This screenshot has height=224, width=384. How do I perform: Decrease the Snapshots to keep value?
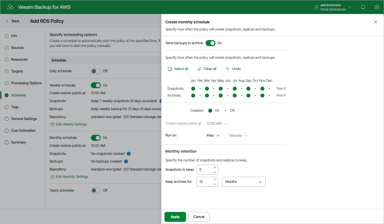coord(215,172)
